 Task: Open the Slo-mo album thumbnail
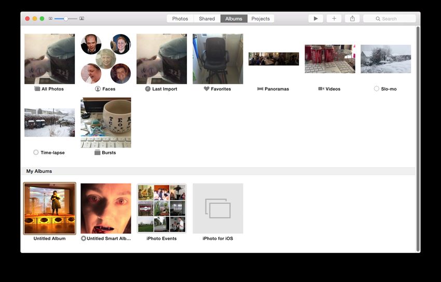tap(386, 59)
